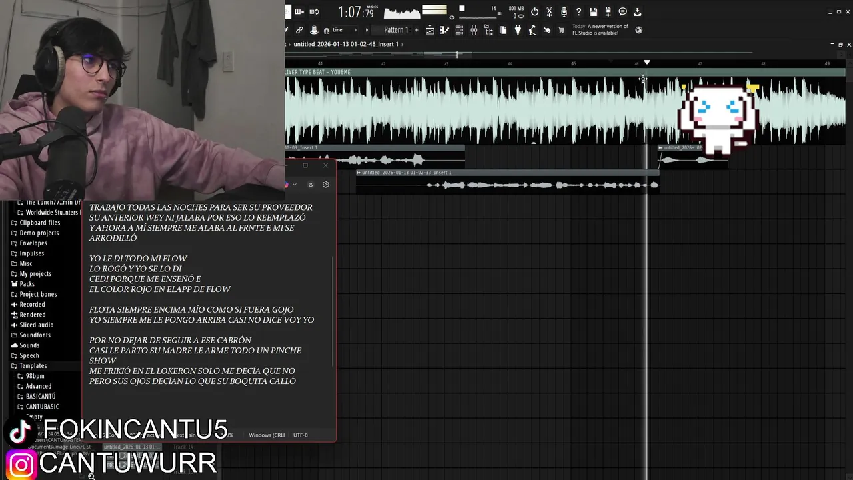Expand the arrow left of Pattern 1
853x480 pixels.
pyautogui.click(x=367, y=30)
